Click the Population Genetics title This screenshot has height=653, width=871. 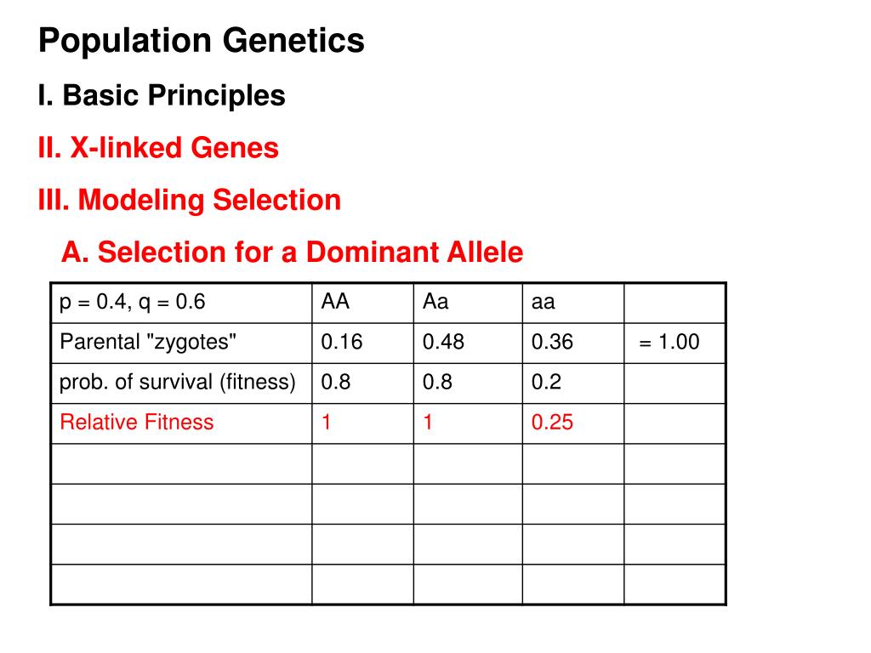[201, 41]
